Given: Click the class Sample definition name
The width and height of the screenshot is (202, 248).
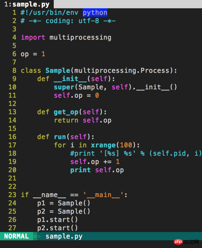Looking at the screenshot, I should (58, 71).
